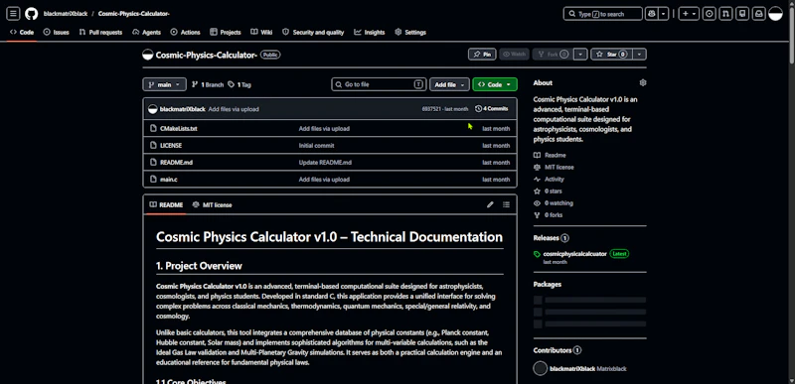795x384 pixels.
Task: Open pull requests icon in header
Action: [x=726, y=14]
